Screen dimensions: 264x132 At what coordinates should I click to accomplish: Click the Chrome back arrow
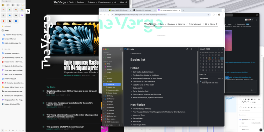101,15
